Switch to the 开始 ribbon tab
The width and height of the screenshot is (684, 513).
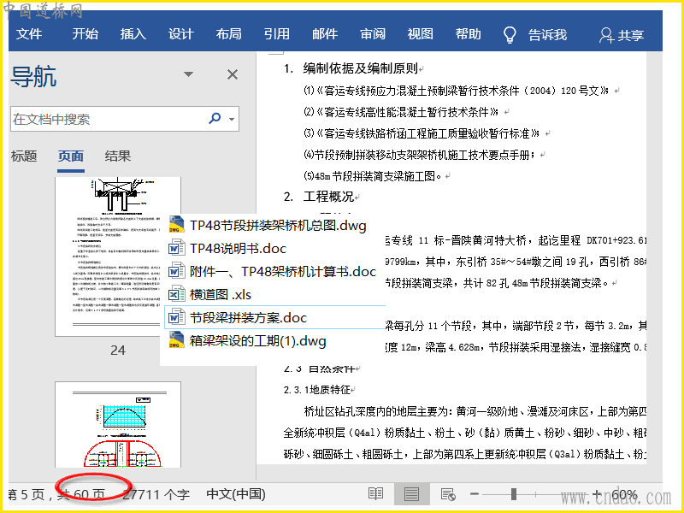click(x=85, y=34)
